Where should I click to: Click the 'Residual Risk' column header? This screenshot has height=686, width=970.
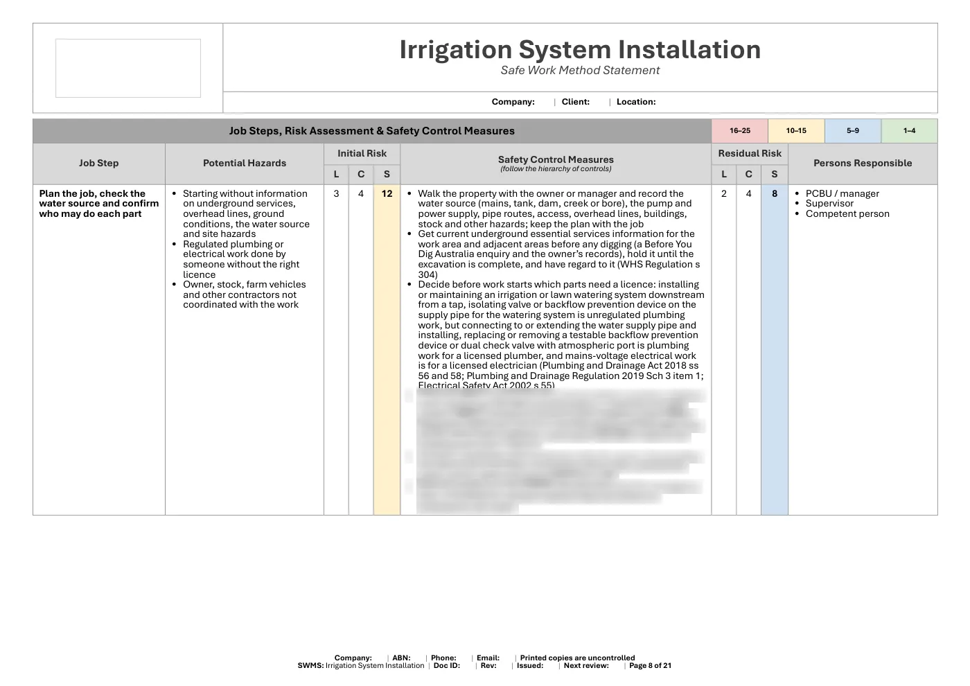[750, 154]
